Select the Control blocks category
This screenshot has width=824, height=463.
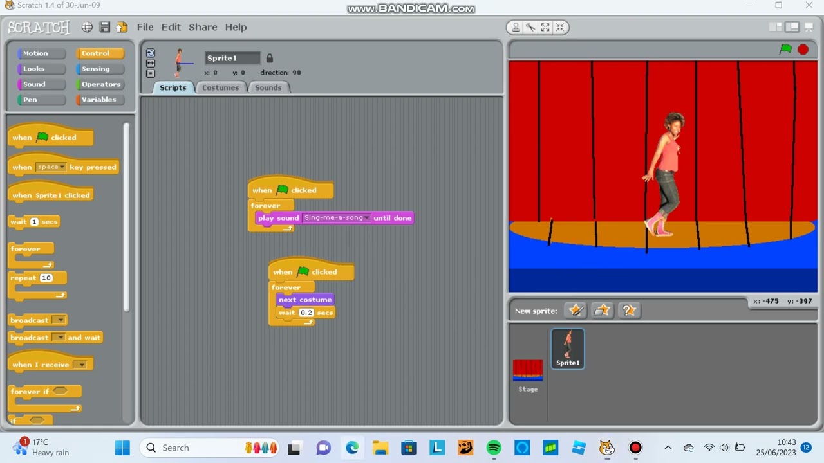pos(100,53)
